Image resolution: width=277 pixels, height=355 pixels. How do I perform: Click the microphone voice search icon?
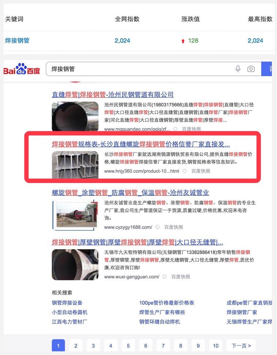[238, 69]
